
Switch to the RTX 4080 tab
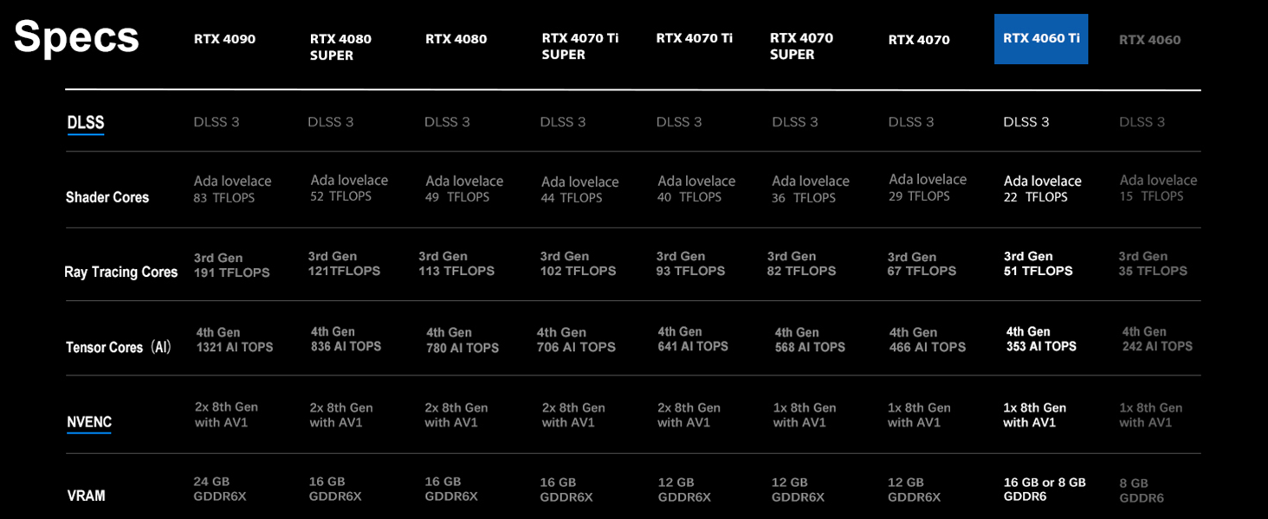point(456,39)
